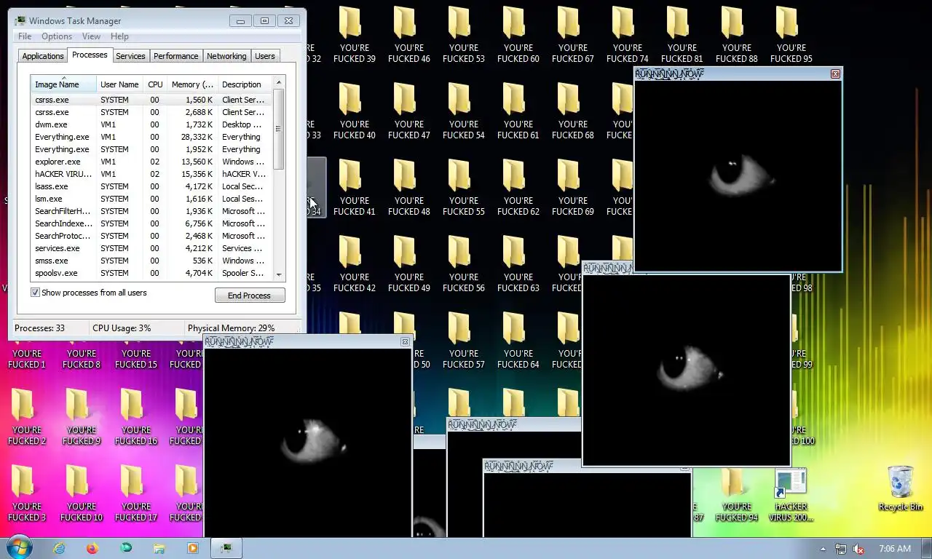Screen dimensions: 932x559
Task: Launch Internet Explorer from the taskbar
Action: pos(59,548)
